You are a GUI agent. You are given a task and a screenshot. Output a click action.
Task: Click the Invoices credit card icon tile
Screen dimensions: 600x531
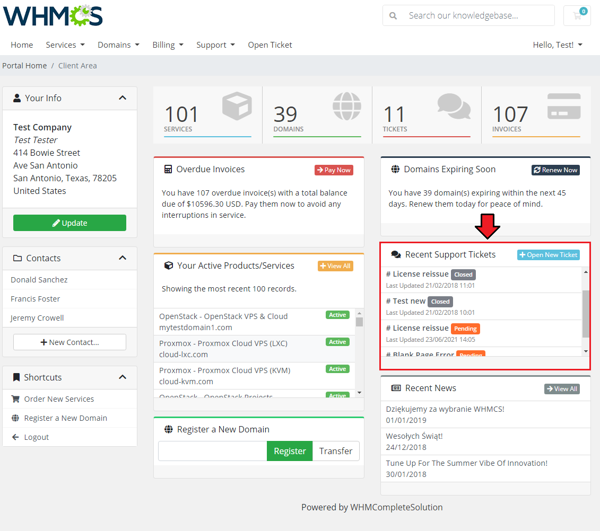coord(564,107)
